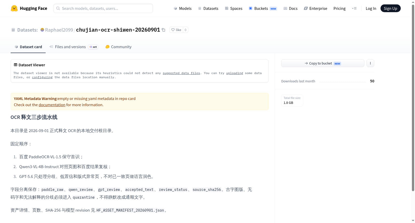
Task: Click the list item 'Qwen3-VL-4B-Instruct'
Action: [39, 167]
